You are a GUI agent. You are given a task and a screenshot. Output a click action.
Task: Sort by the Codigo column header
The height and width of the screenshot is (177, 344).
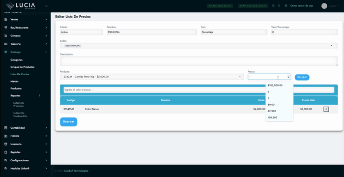point(71,100)
